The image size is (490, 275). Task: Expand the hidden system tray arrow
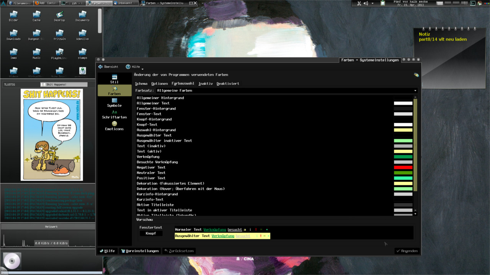click(x=372, y=3)
